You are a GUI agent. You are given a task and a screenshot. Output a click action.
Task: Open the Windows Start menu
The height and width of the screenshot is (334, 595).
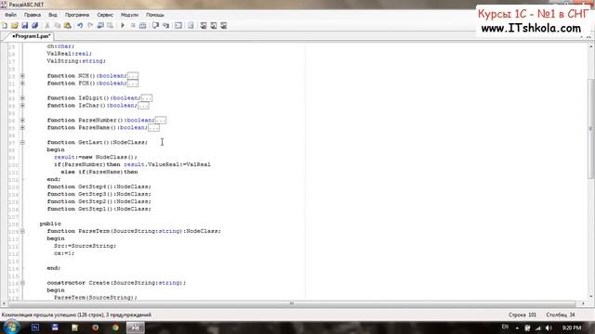pos(11,328)
